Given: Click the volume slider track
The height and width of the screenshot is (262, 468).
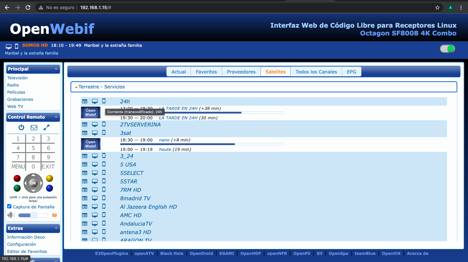Looking at the screenshot, I should 42,215.
